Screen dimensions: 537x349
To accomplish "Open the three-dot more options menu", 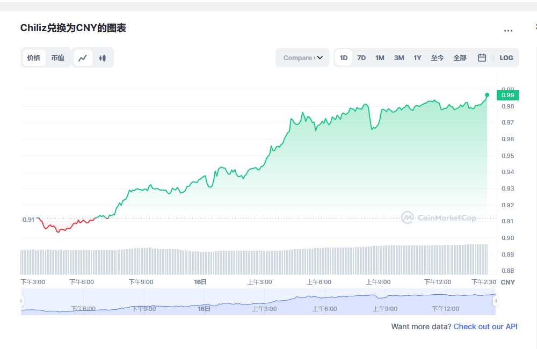I will pyautogui.click(x=508, y=31).
